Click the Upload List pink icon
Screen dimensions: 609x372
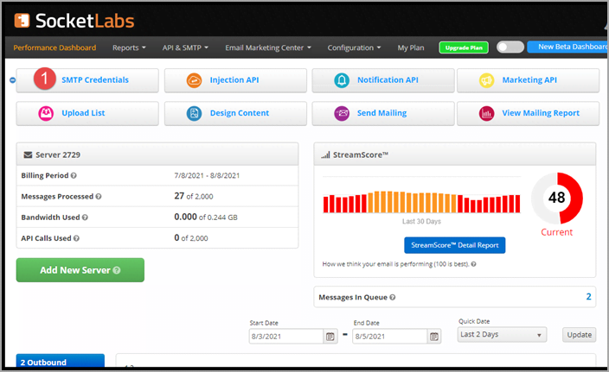click(46, 113)
